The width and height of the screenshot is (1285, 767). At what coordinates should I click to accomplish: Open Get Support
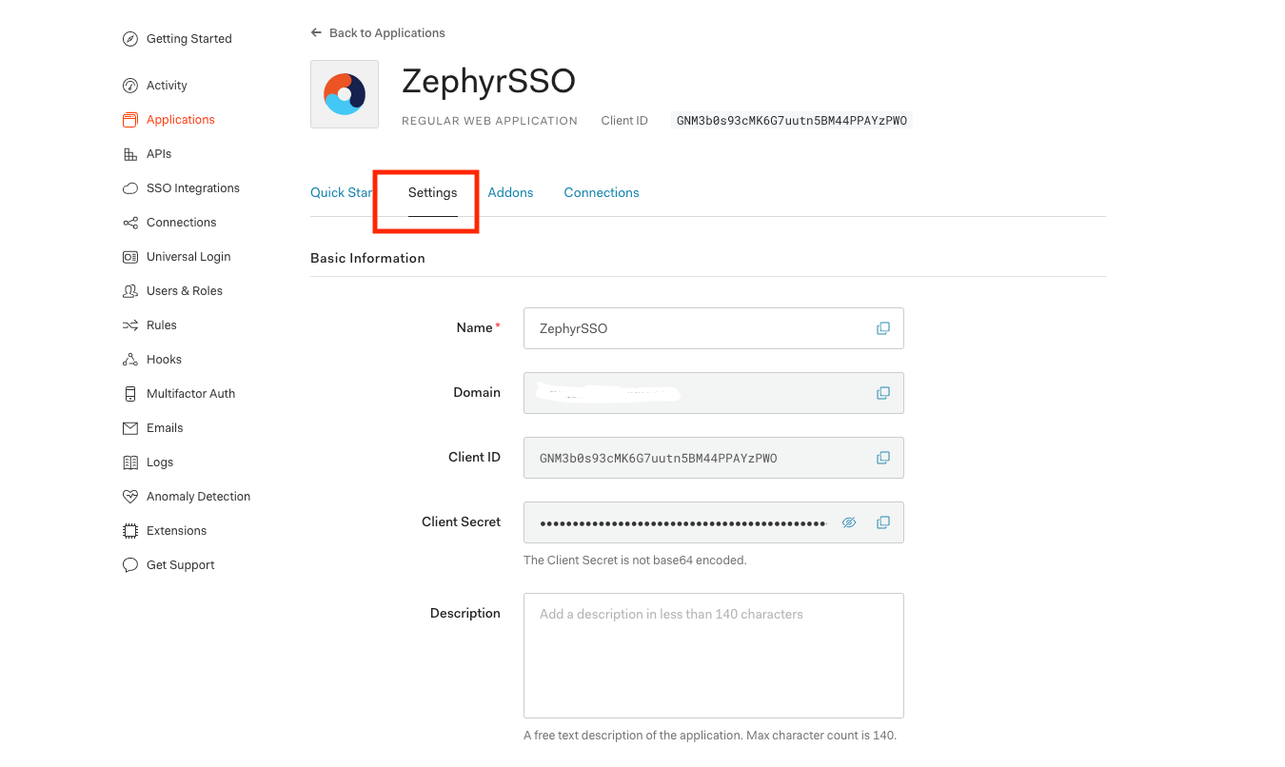[180, 564]
